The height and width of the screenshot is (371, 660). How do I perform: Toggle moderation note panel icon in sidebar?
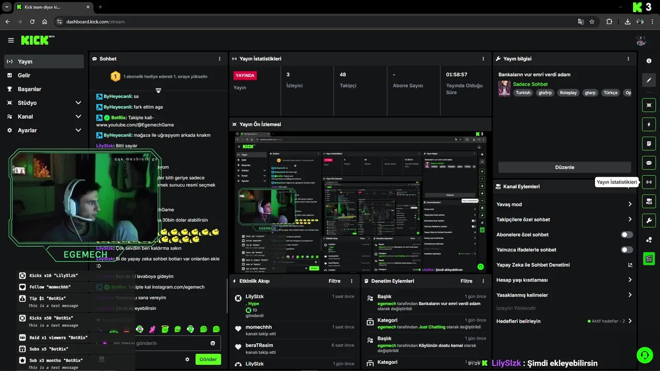click(x=649, y=143)
